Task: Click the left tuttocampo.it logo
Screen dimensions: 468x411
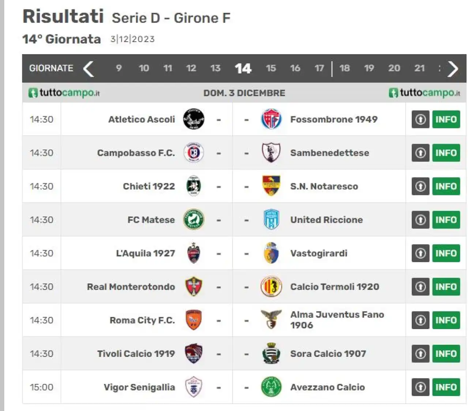Action: click(x=64, y=93)
